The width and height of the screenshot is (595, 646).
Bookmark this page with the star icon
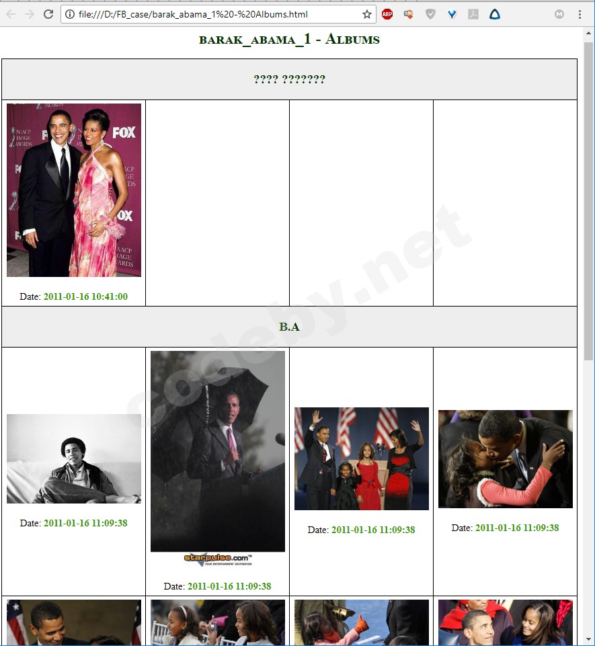tap(366, 14)
